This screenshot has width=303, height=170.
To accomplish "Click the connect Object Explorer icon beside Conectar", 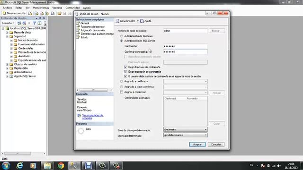I will tap(19, 23).
